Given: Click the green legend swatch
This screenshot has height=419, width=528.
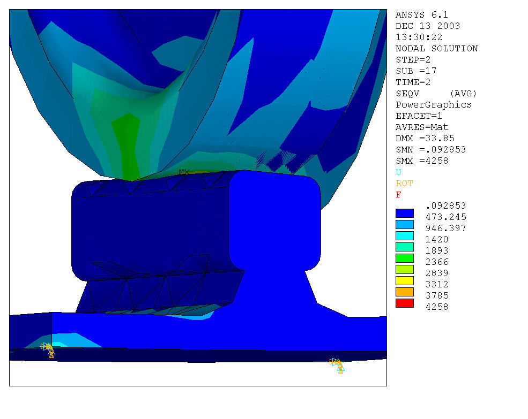Looking at the screenshot, I should pos(404,258).
